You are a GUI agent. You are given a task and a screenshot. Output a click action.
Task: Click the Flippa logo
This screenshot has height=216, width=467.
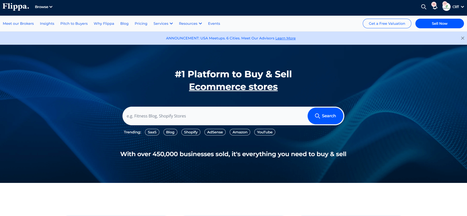16,7
